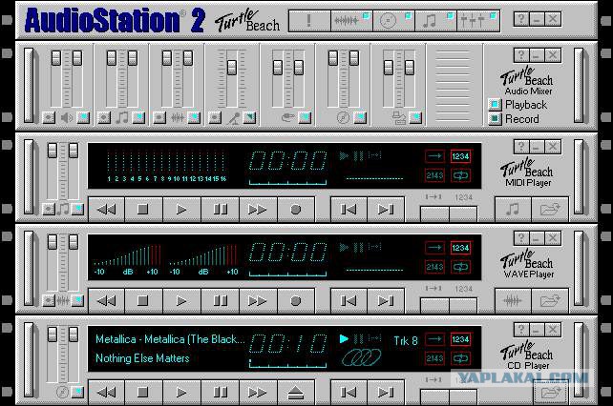The width and height of the screenshot is (613, 406).
Task: Toggle the LED beside the mixer computer icon
Action: (415, 117)
